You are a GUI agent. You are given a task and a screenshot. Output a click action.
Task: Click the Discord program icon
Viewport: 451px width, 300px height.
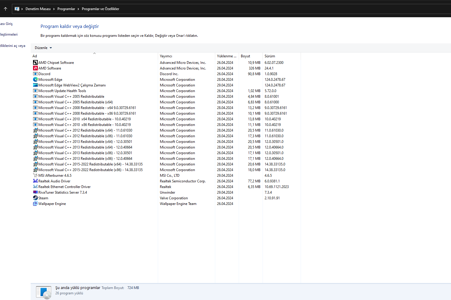click(35, 74)
